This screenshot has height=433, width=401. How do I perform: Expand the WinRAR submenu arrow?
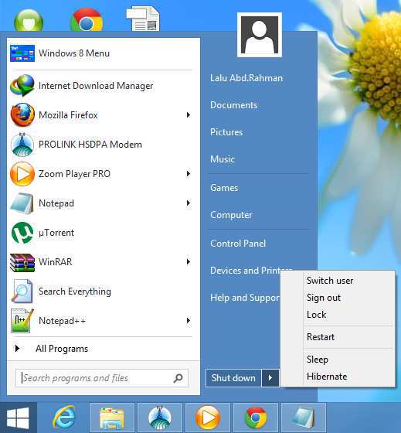(189, 262)
